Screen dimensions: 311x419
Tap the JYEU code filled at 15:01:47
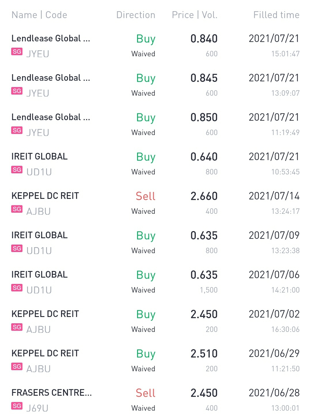[x=38, y=54]
